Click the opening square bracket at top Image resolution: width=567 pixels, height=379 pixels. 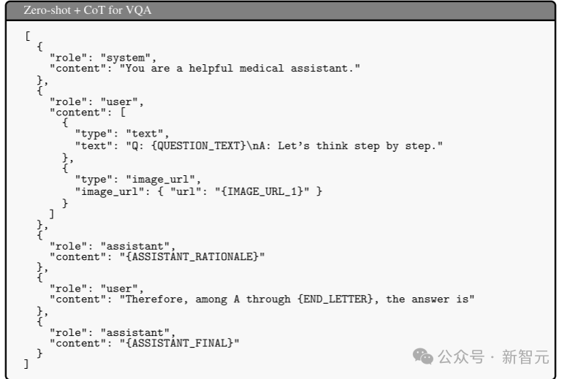click(28, 36)
